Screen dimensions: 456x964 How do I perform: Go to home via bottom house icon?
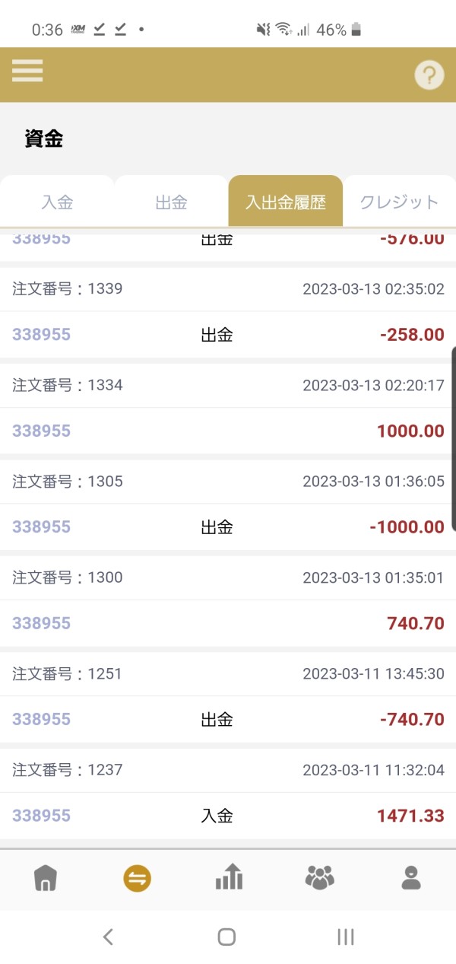pyautogui.click(x=46, y=879)
